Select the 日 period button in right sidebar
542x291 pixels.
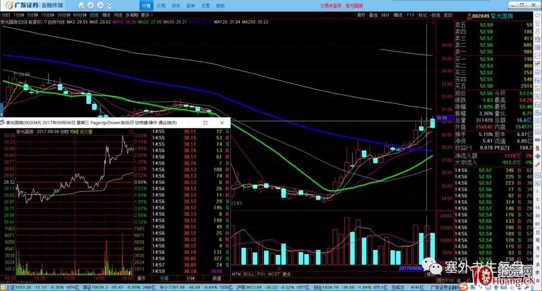coord(538,232)
